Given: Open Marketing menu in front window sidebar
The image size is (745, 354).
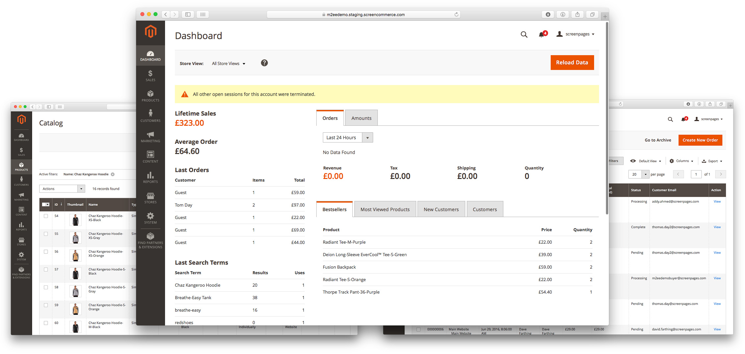Looking at the screenshot, I should pyautogui.click(x=150, y=137).
